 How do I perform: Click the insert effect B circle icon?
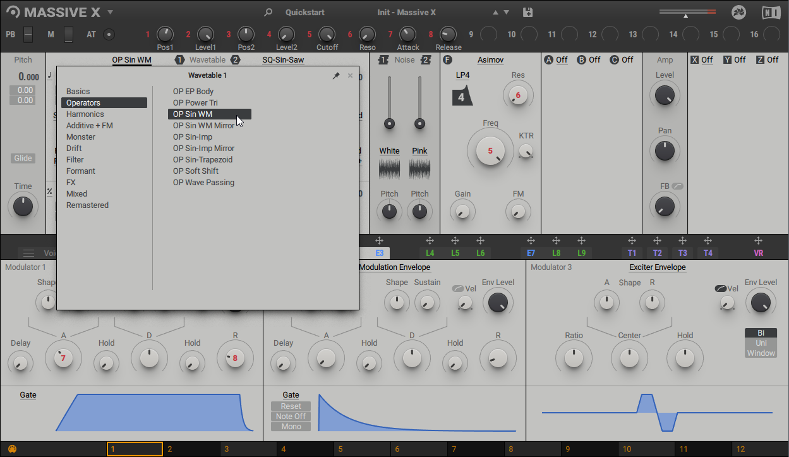[581, 60]
